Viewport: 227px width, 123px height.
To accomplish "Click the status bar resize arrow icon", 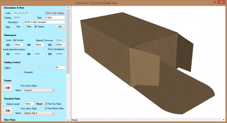I will (224, 120).
